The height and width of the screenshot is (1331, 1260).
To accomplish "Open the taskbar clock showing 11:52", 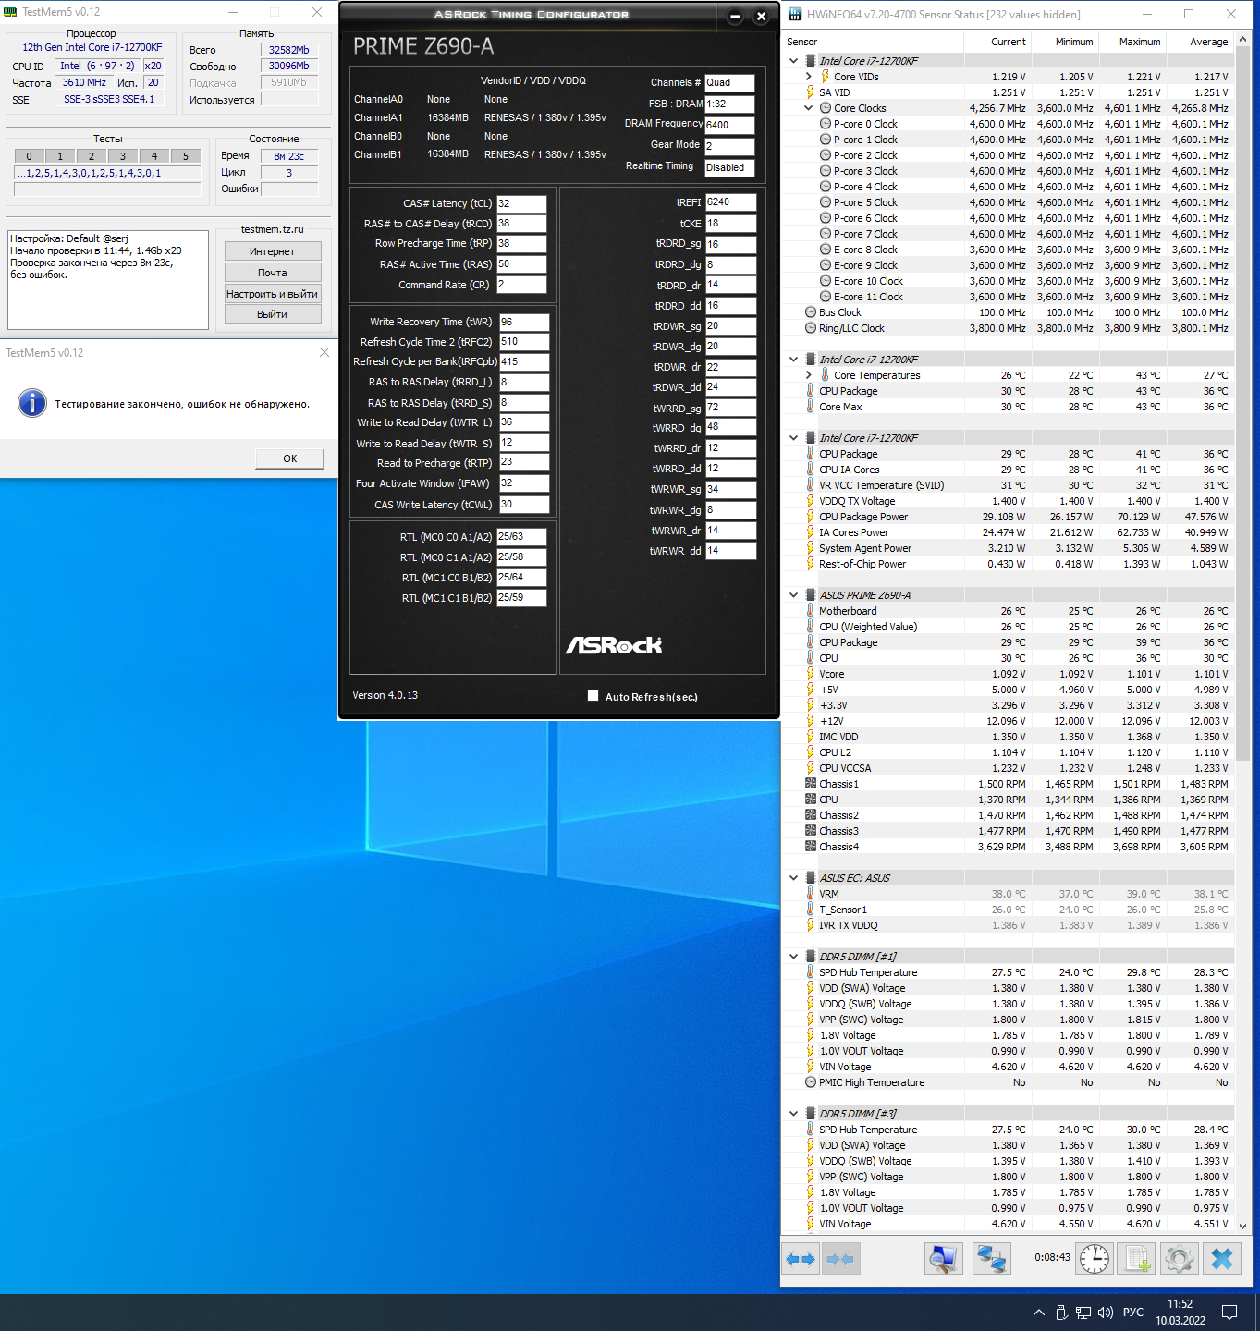I will [x=1180, y=1313].
